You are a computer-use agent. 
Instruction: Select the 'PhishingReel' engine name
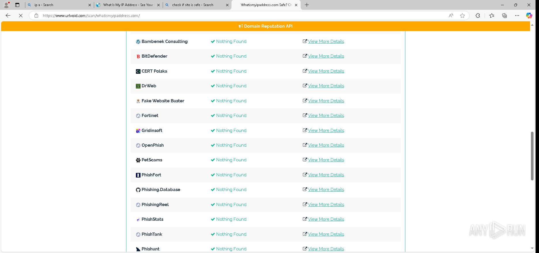tap(155, 205)
